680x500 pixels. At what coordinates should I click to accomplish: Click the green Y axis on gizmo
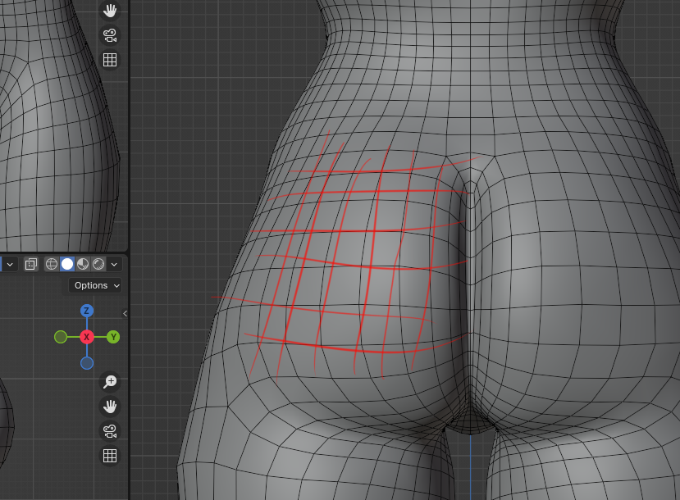pos(113,337)
